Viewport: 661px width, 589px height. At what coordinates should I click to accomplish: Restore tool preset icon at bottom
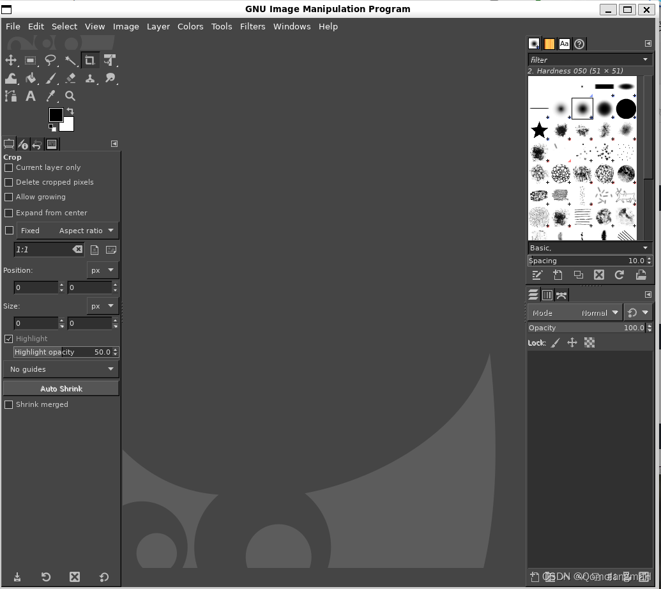46,577
